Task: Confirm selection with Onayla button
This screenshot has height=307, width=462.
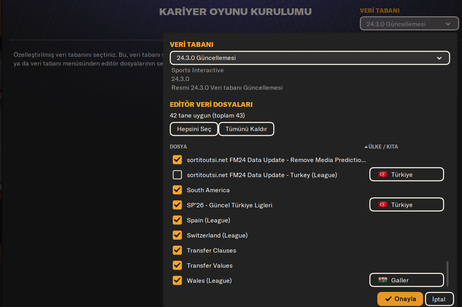Action: 400,299
